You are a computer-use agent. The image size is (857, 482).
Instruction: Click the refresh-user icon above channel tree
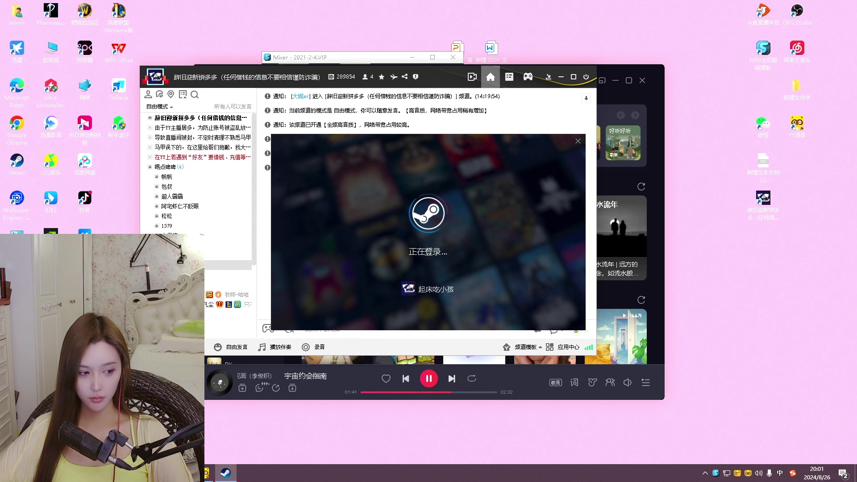159,94
